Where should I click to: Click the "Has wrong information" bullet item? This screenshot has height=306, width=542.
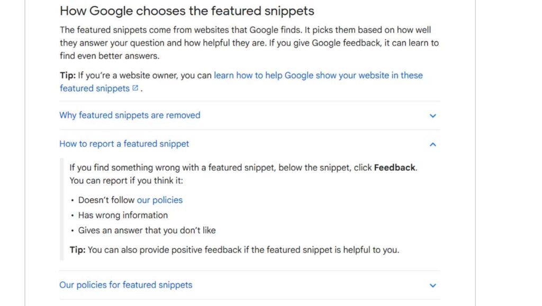[x=123, y=215]
